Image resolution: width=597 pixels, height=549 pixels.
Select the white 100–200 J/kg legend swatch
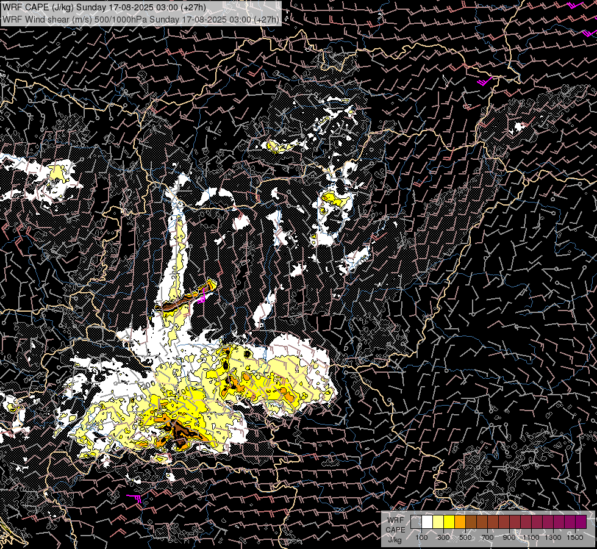[427, 522]
